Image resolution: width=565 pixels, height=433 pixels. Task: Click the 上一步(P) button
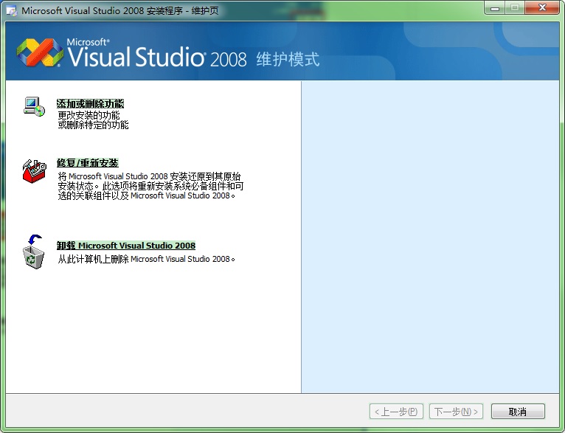(x=396, y=412)
